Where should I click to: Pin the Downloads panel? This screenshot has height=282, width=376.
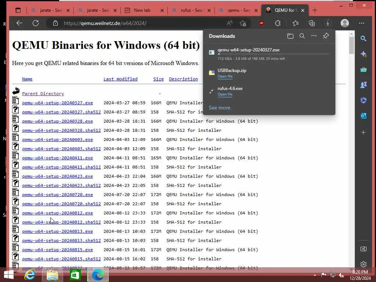[x=326, y=36]
